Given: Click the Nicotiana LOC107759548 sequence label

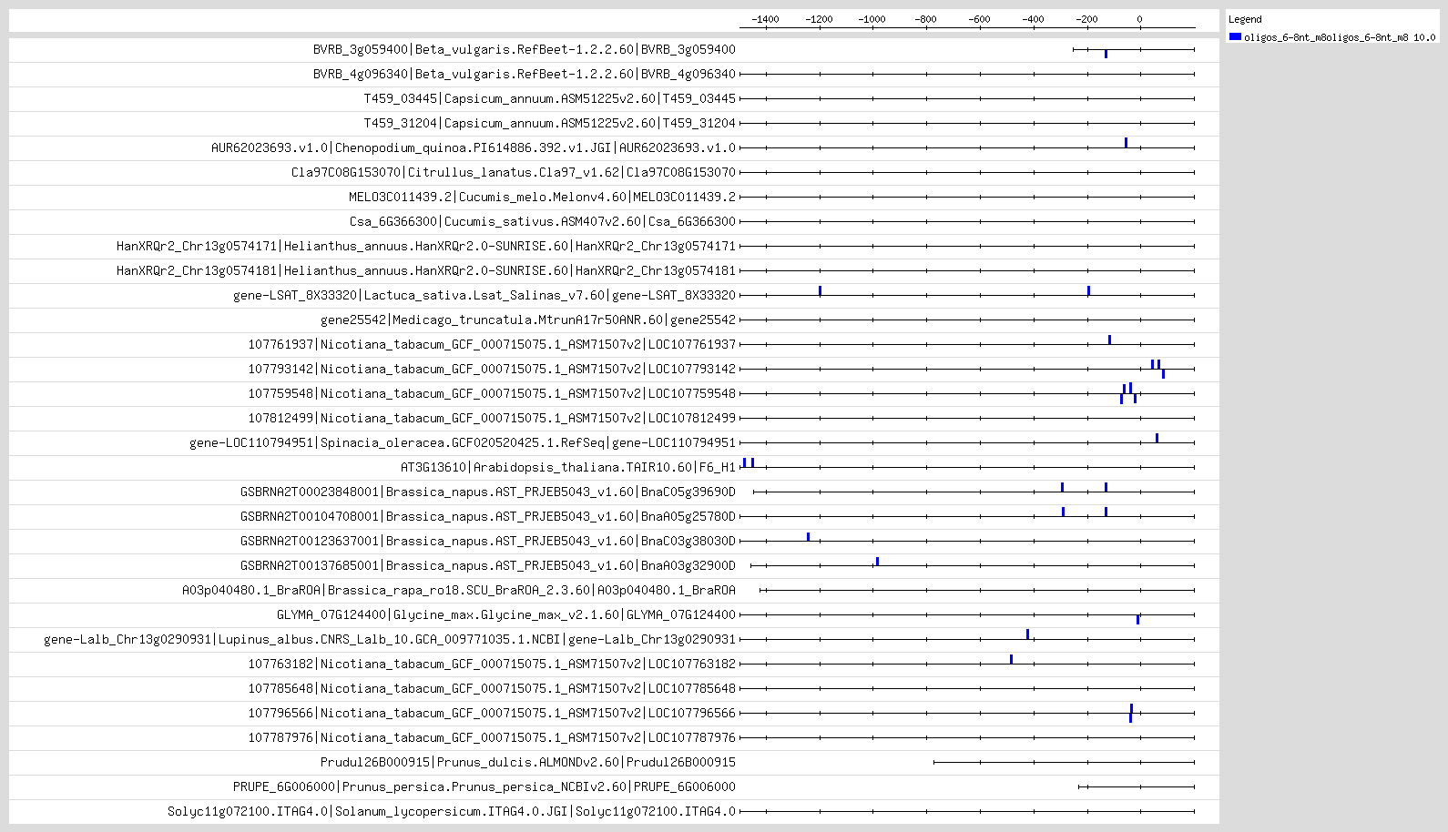Looking at the screenshot, I should pos(492,393).
